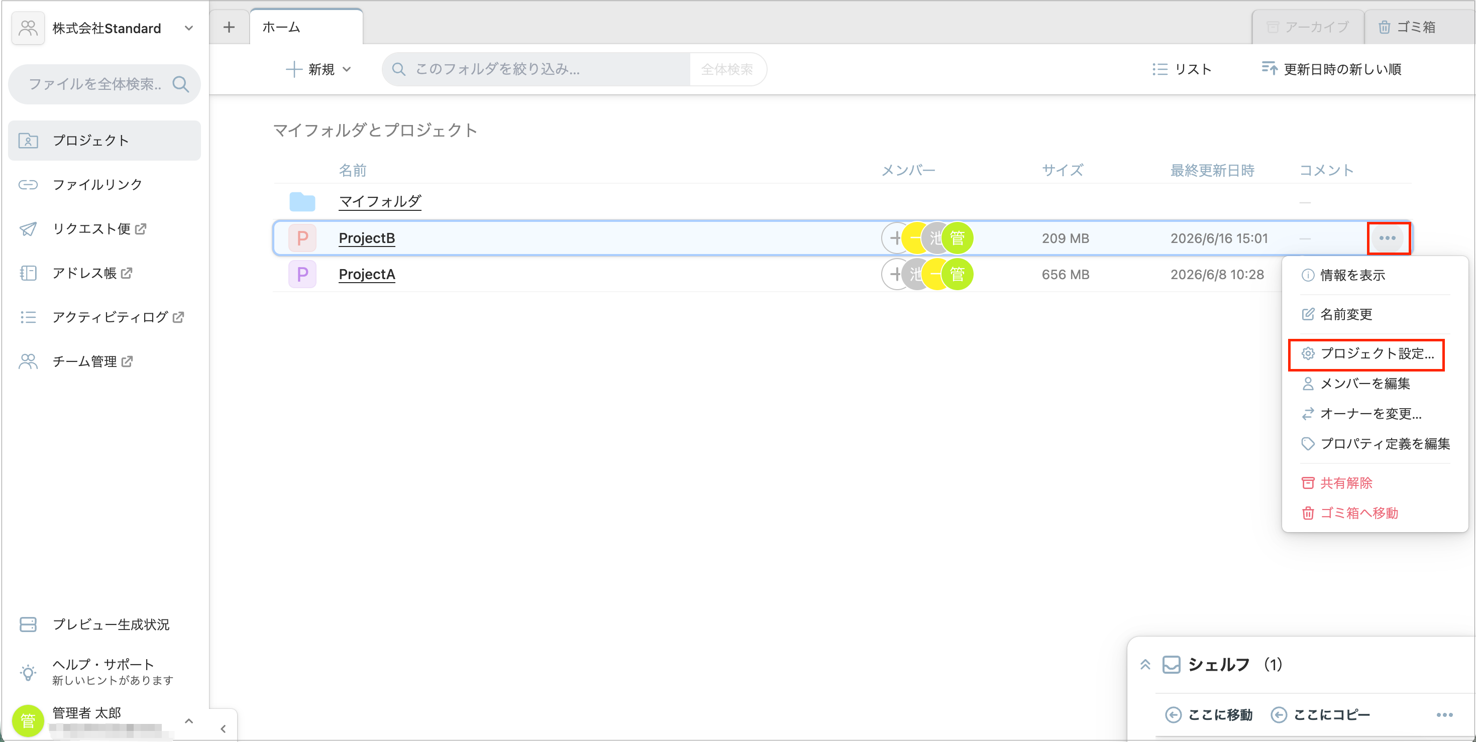
Task: Open the 新規 dropdown menu
Action: 319,69
